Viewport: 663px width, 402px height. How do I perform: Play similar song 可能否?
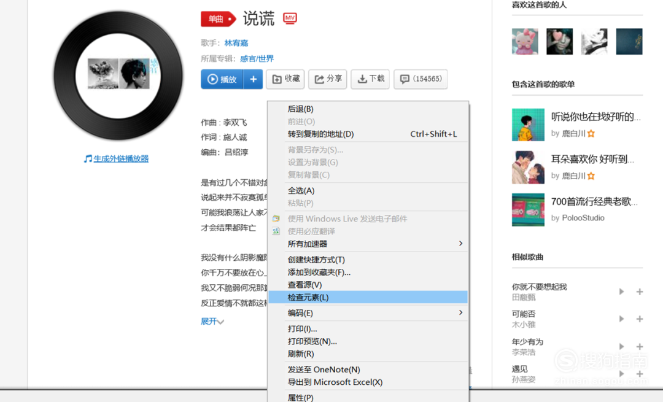(x=621, y=319)
